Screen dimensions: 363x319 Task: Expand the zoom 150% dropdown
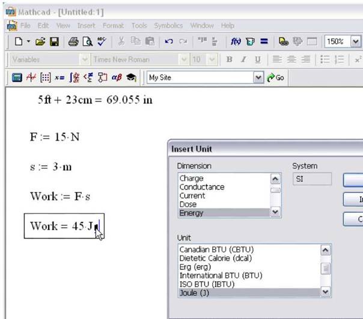coord(355,41)
